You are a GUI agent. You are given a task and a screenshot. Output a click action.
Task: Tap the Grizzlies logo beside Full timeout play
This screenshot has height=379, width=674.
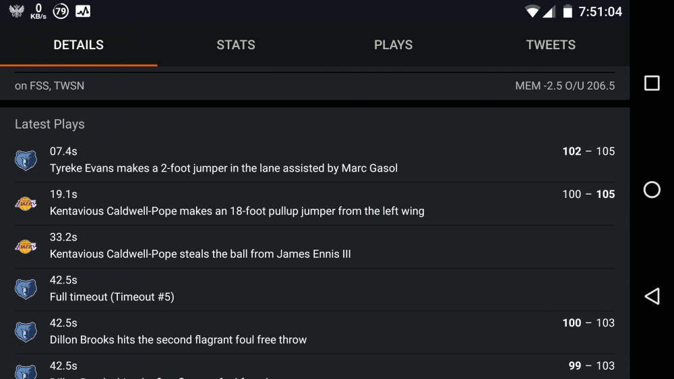click(26, 289)
